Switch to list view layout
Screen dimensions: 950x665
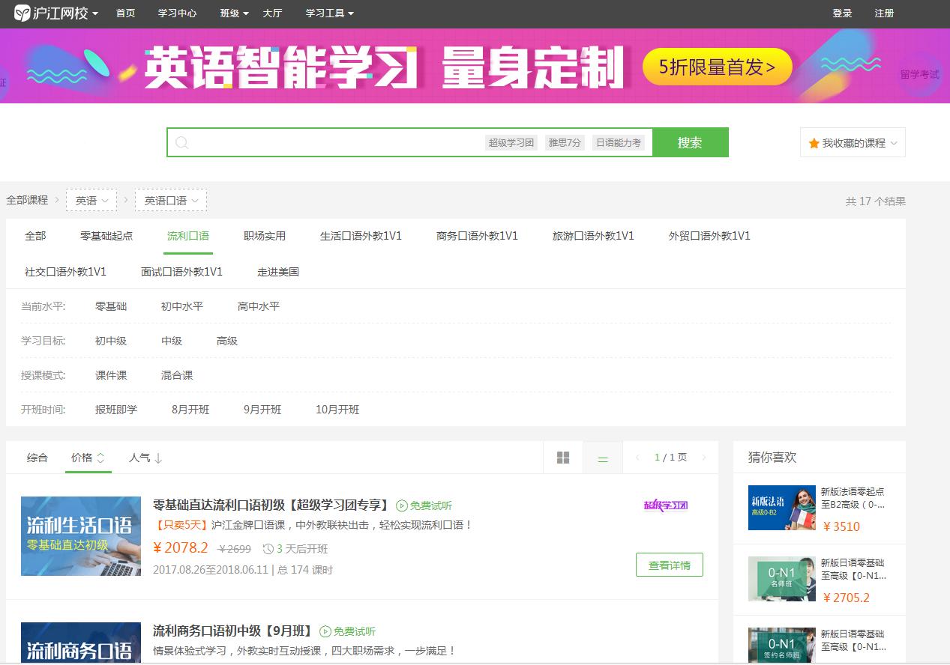602,457
